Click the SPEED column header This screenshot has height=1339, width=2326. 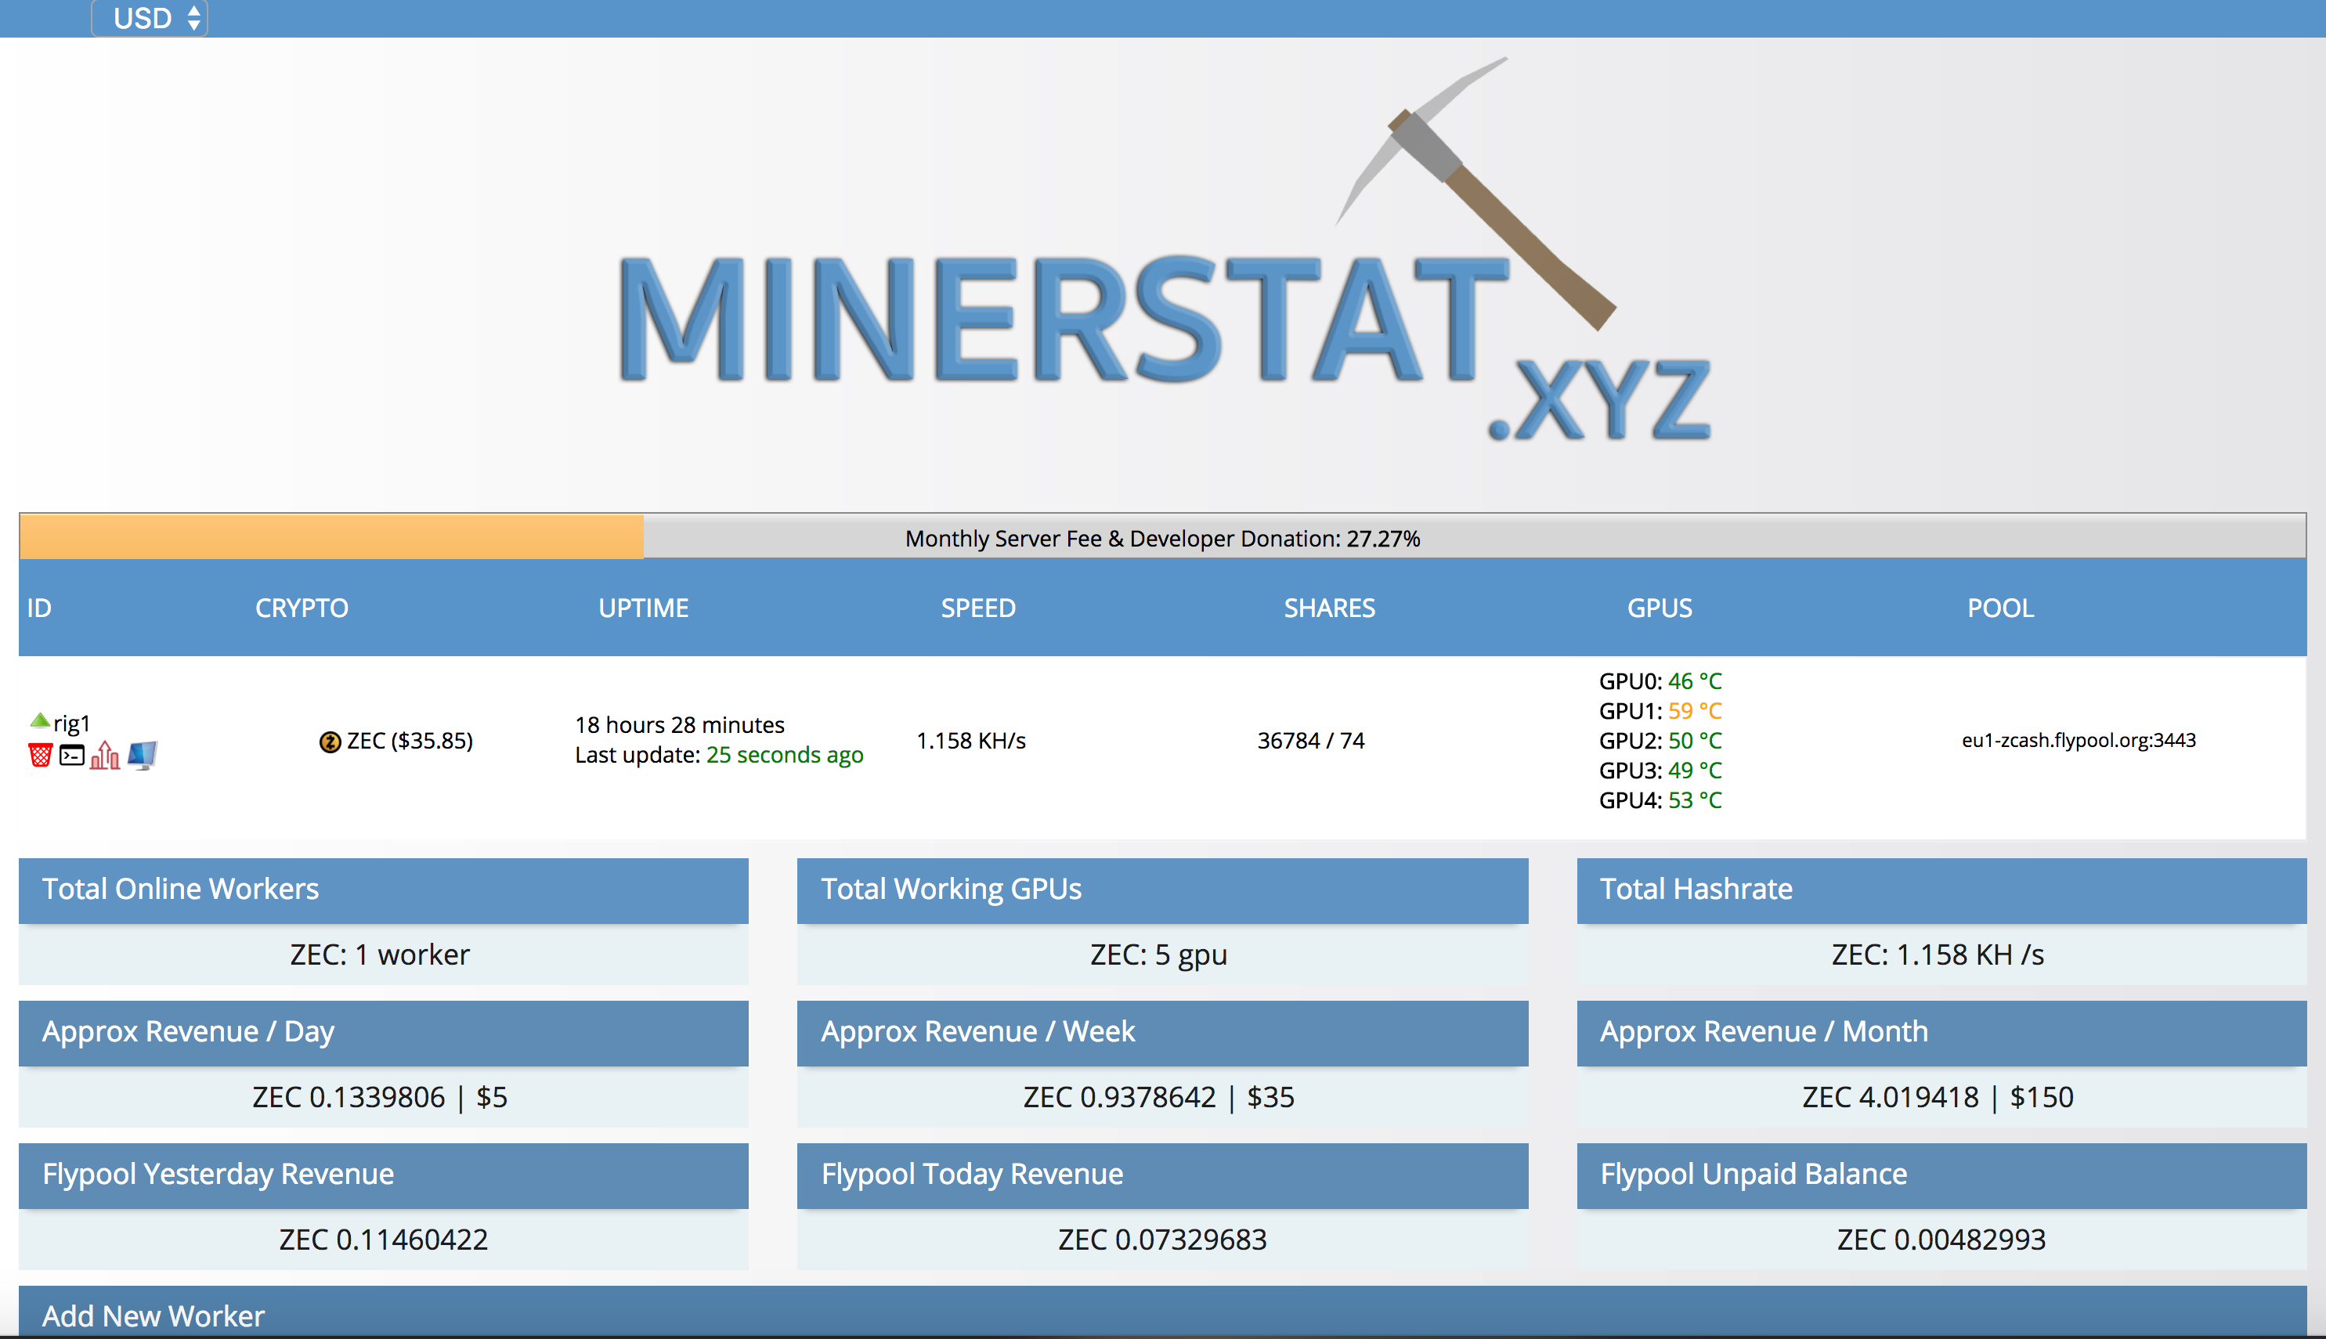click(979, 608)
